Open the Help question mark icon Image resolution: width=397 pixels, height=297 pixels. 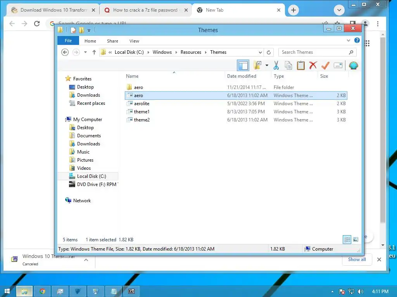pos(357,40)
